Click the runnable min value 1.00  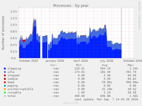click(81, 93)
